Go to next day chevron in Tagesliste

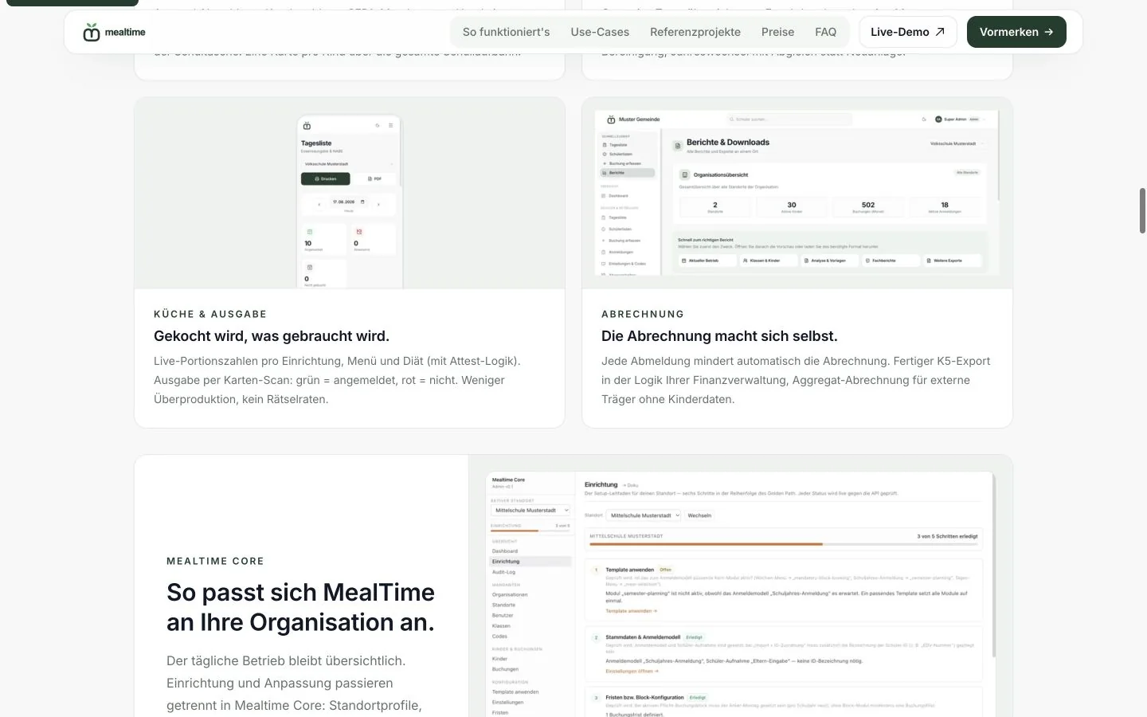point(378,204)
